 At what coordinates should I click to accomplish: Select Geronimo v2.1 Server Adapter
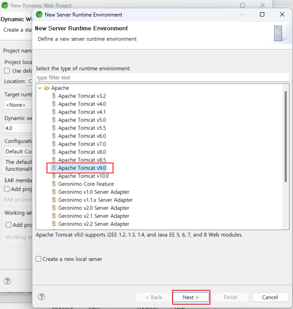[x=93, y=216]
